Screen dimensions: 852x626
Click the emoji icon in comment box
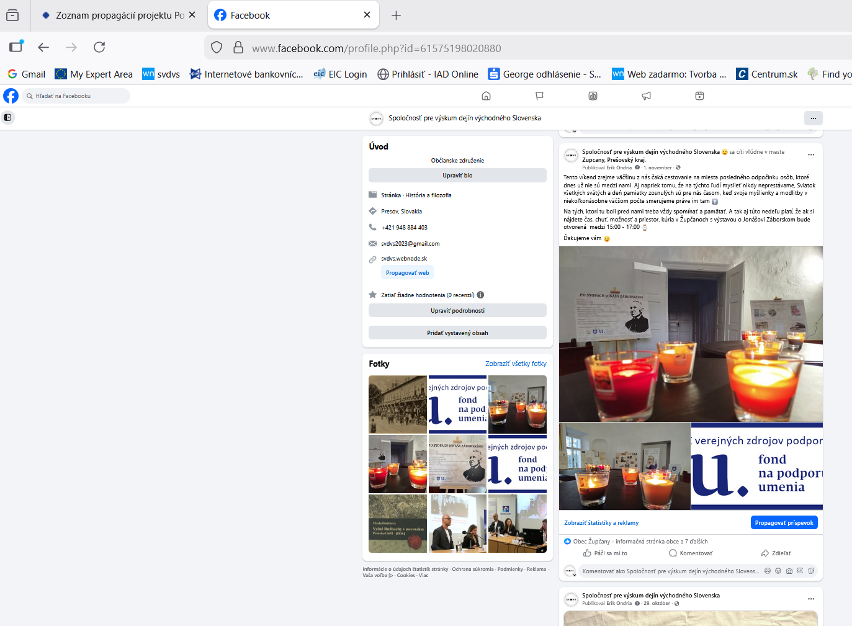(778, 571)
